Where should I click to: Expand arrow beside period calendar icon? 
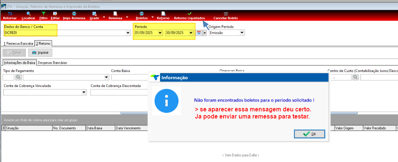(204, 33)
